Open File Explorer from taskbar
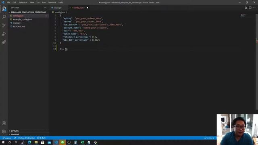This screenshot has height=145, width=258. pyautogui.click(x=36, y=142)
